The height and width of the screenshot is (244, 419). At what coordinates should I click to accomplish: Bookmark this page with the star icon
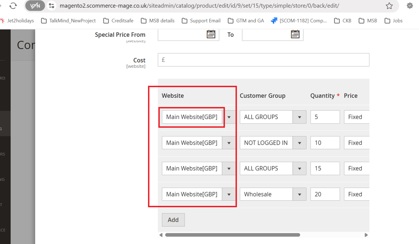(x=389, y=6)
